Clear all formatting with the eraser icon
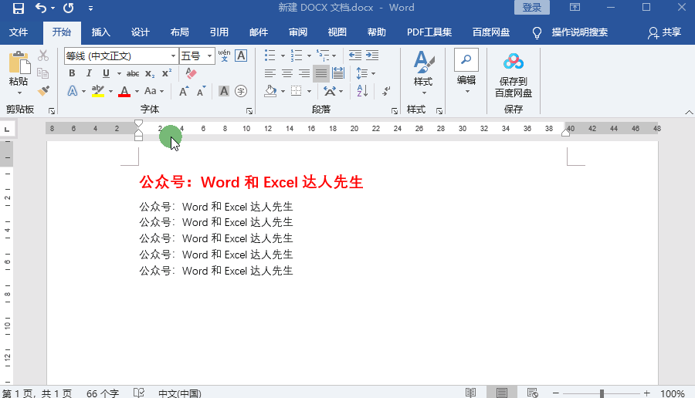 point(191,73)
